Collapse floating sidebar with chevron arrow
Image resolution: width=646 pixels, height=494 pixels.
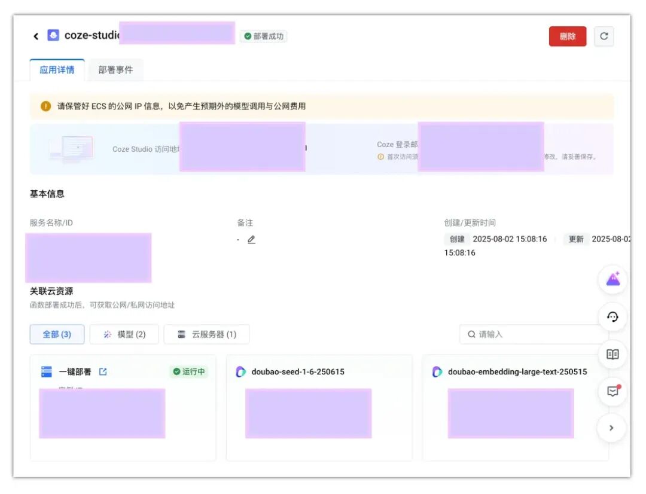(611, 428)
